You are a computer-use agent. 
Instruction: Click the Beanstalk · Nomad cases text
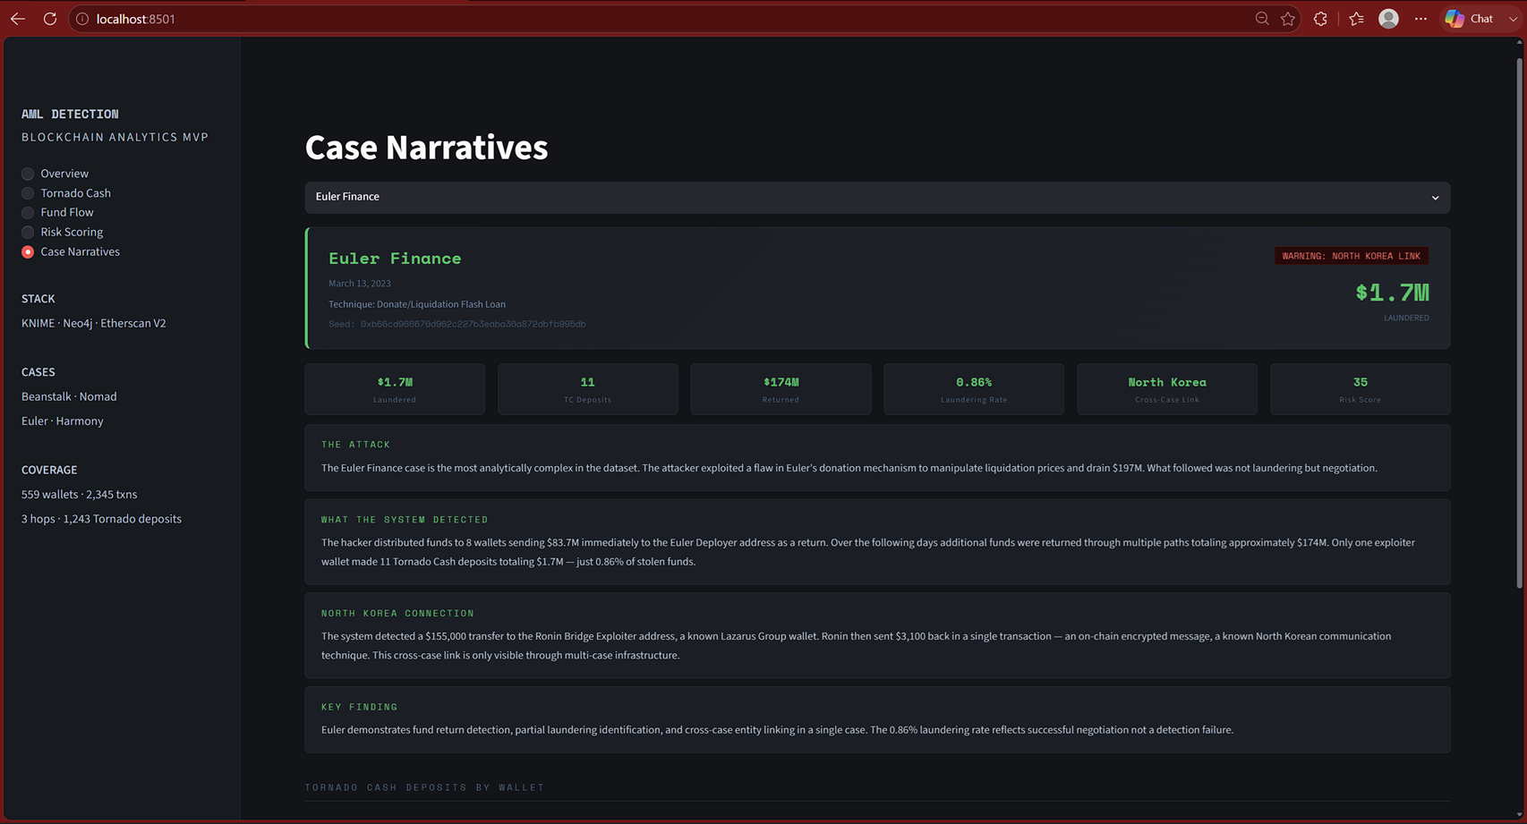click(x=69, y=397)
